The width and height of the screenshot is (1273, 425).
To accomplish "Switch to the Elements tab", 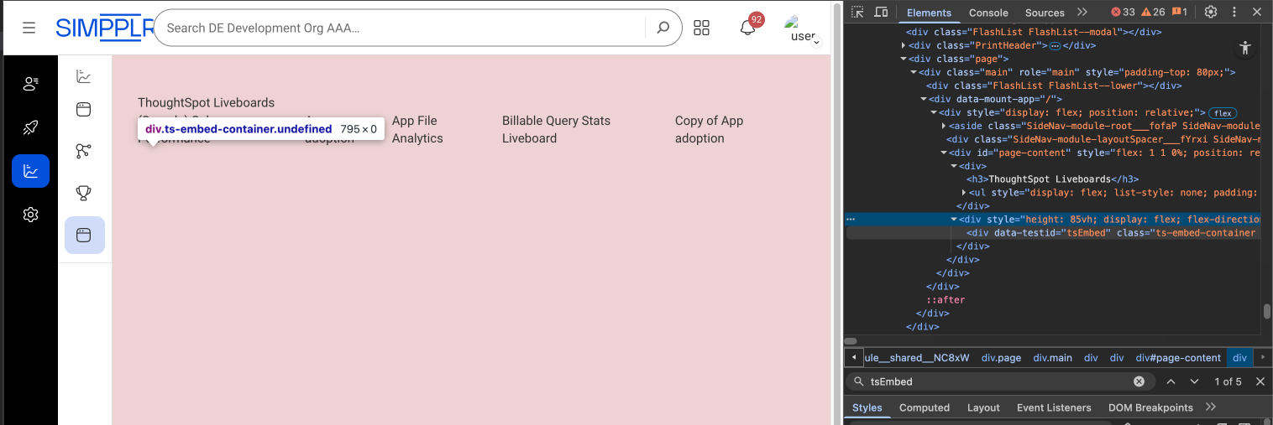I will pyautogui.click(x=929, y=13).
